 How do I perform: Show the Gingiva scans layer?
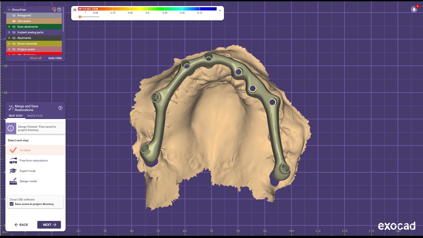(14, 49)
